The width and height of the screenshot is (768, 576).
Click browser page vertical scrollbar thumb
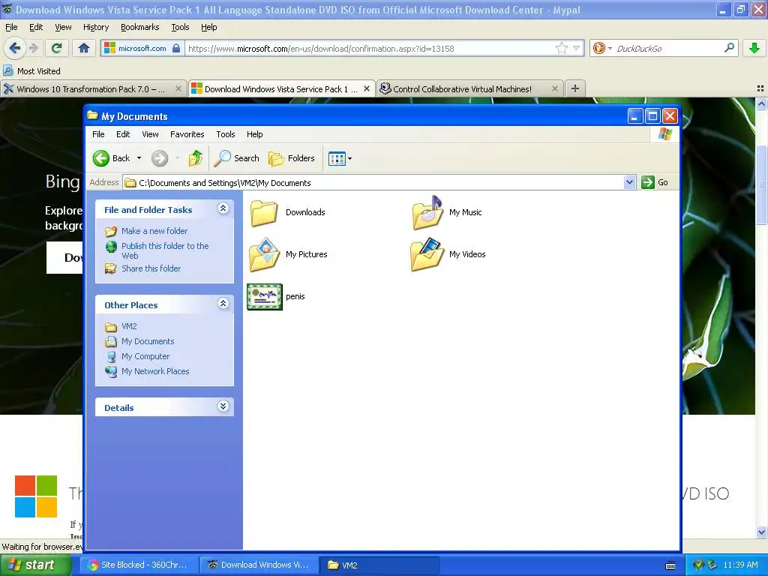point(761,184)
